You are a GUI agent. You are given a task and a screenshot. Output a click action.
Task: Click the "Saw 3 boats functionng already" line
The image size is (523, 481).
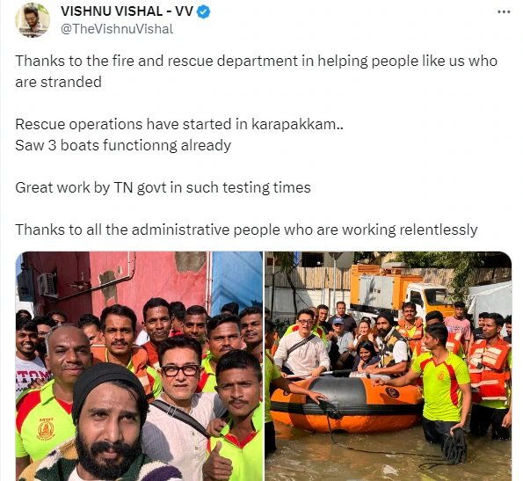[x=123, y=145]
